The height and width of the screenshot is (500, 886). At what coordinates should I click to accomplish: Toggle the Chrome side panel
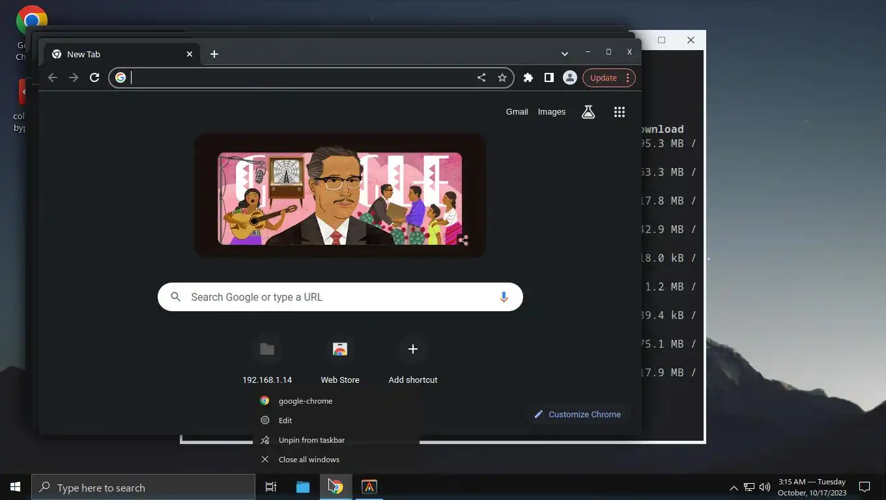549,77
